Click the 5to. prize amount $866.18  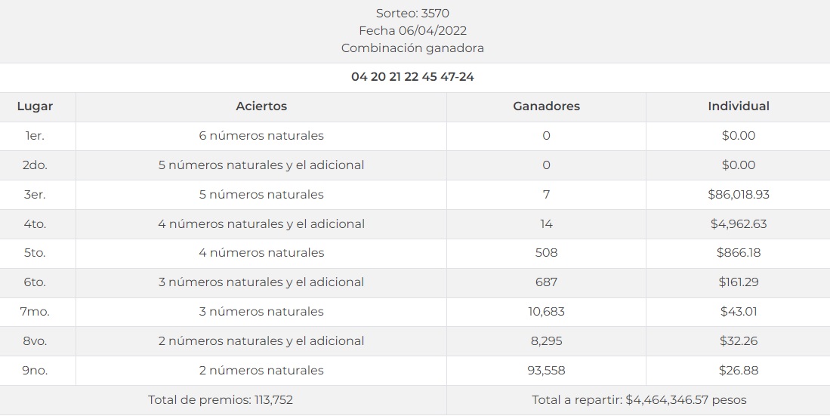click(x=738, y=253)
